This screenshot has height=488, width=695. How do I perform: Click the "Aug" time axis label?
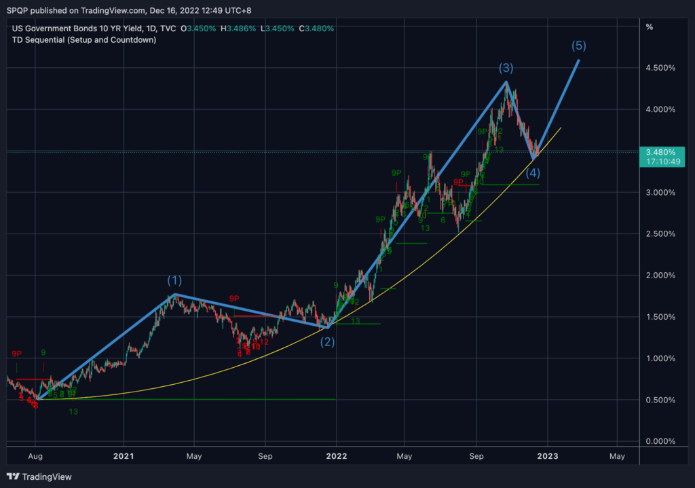click(x=35, y=456)
